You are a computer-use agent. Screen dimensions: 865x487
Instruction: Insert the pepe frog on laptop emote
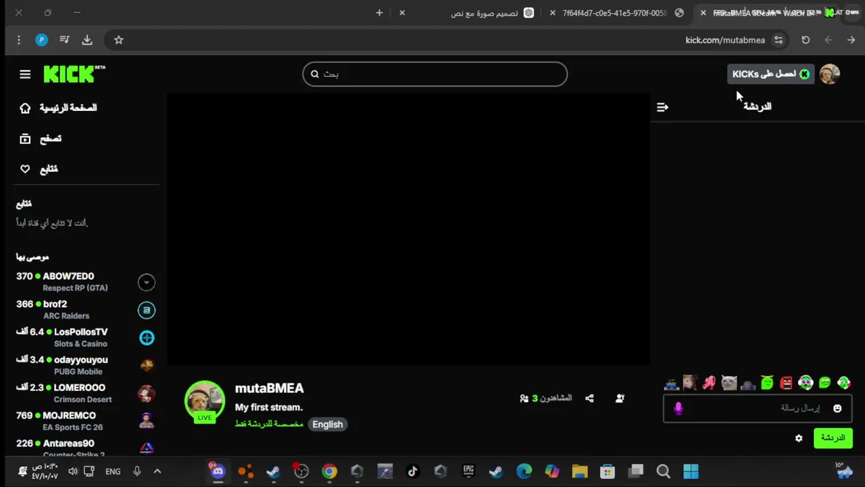tap(671, 384)
